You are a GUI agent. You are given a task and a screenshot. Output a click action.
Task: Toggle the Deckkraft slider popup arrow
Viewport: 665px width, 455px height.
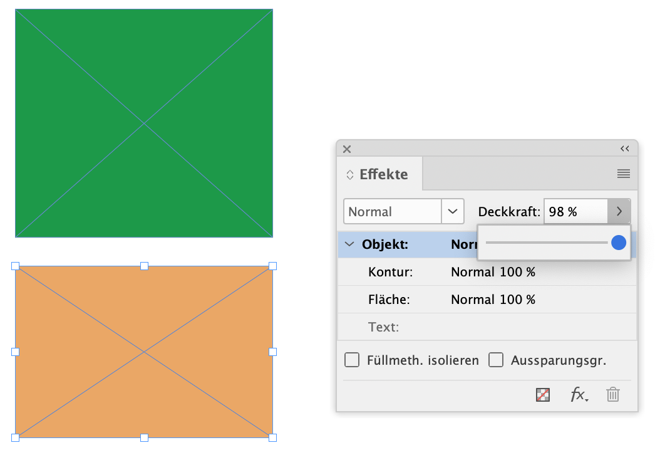[x=619, y=212]
